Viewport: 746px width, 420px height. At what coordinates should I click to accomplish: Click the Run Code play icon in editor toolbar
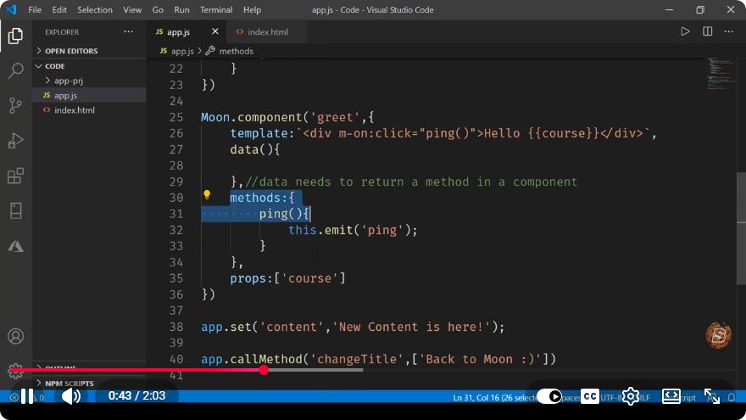(685, 31)
